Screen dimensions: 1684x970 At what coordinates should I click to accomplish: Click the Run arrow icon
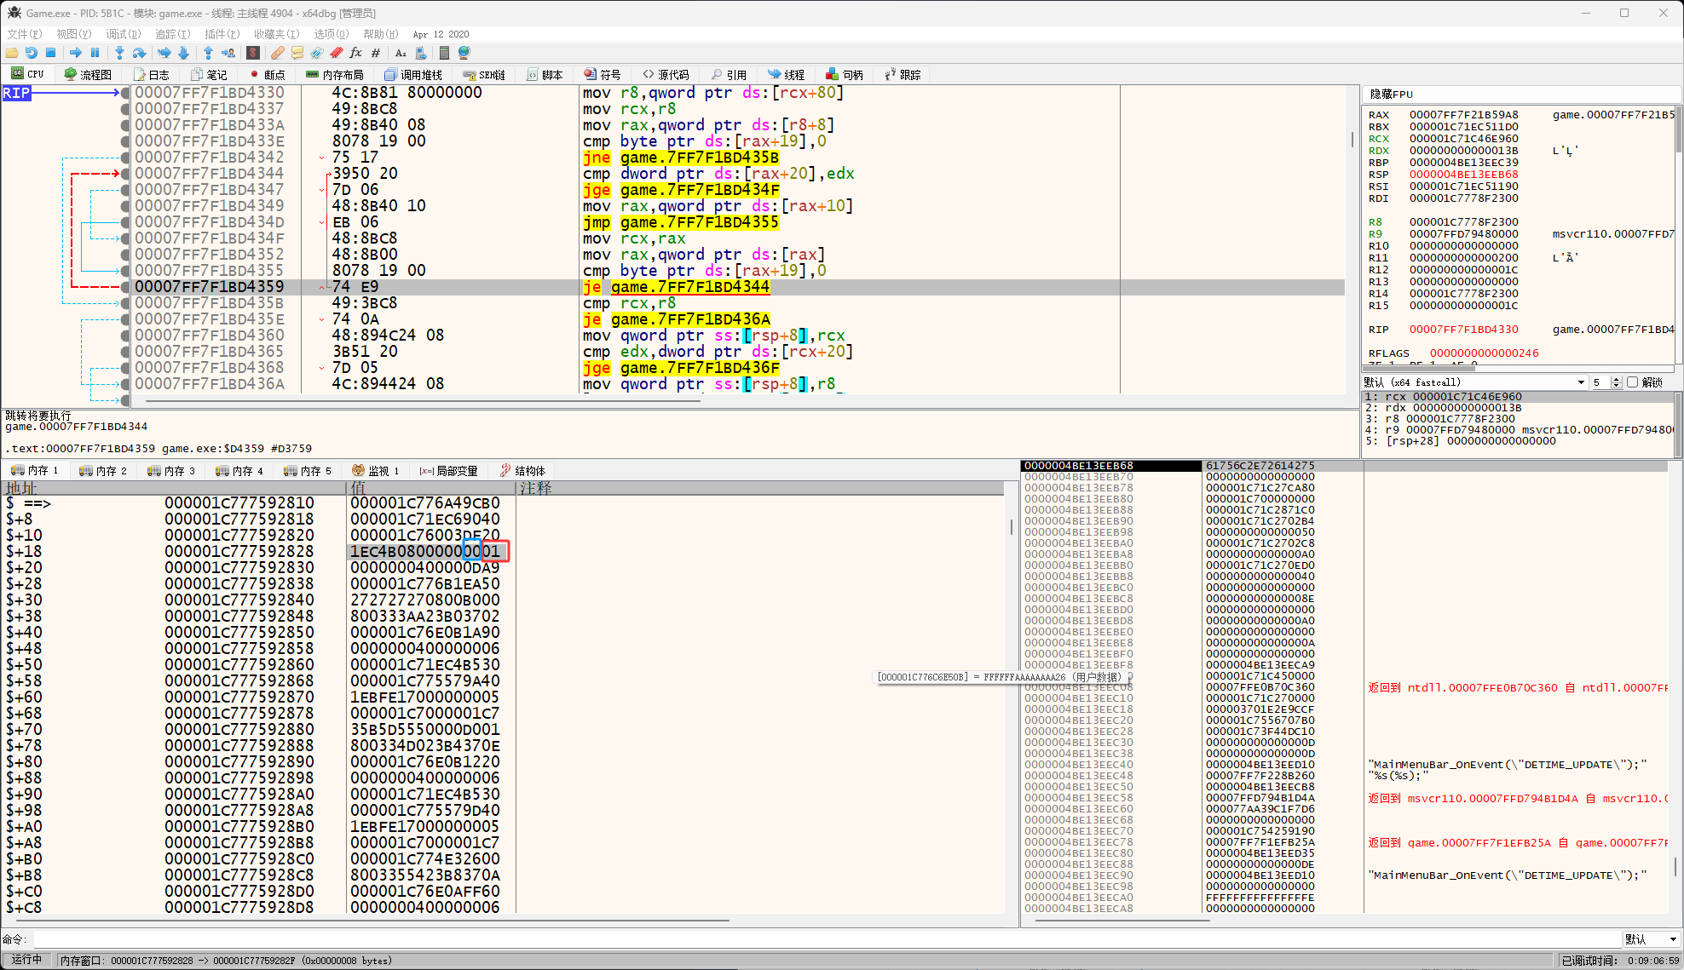point(75,53)
